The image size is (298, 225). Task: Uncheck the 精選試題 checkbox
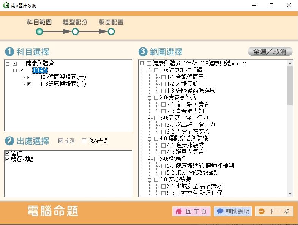coord(7,159)
